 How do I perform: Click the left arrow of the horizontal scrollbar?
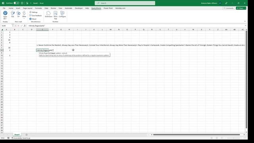[x=152, y=135]
